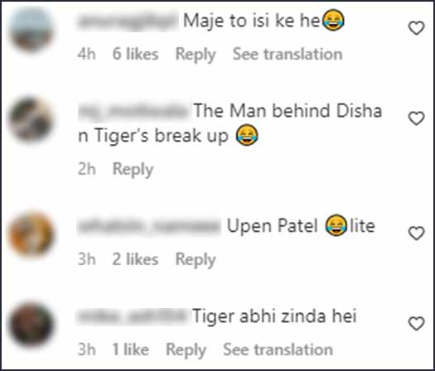Image resolution: width=435 pixels, height=371 pixels.
Task: View the 6 likes on first comment
Action: tap(135, 54)
